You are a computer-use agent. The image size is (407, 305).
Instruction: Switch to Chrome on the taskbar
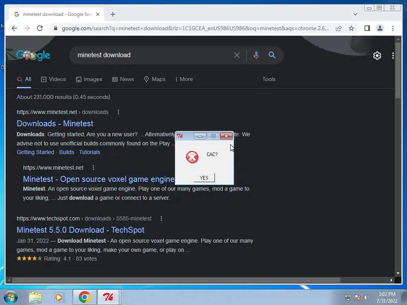click(84, 297)
